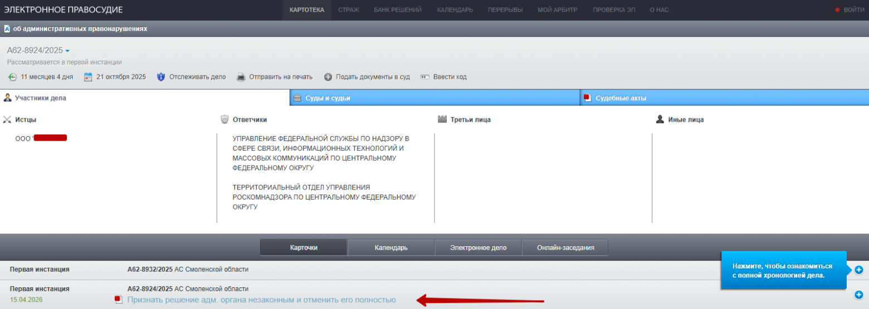Click the calendar icon near 21 октября 2025
The width and height of the screenshot is (869, 309).
[x=88, y=77]
